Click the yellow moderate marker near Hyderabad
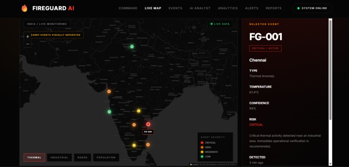Image resolution: width=349 pixels, height=167 pixels. (x=139, y=111)
